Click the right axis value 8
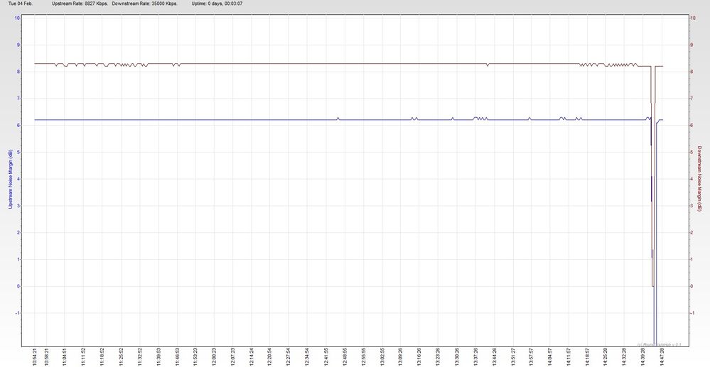 (x=692, y=72)
